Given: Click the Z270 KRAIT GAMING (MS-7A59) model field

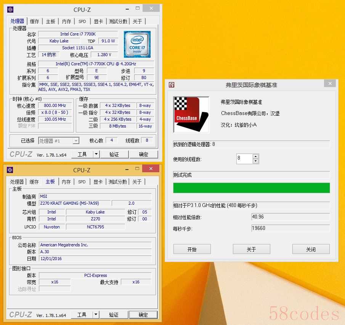Looking at the screenshot, I should click(75, 203).
